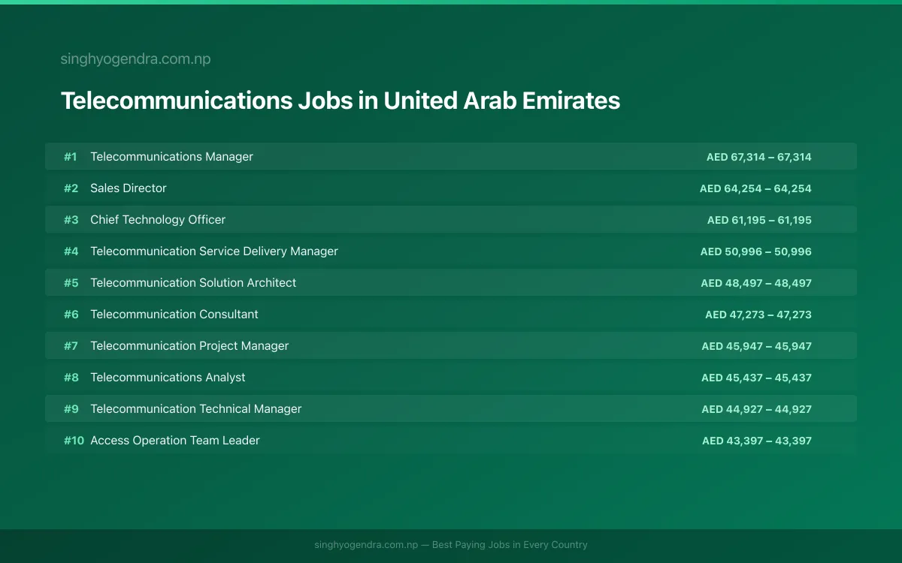
Task: Click the title Telecommunications Jobs in United Arab Emirates
Action: pos(341,101)
